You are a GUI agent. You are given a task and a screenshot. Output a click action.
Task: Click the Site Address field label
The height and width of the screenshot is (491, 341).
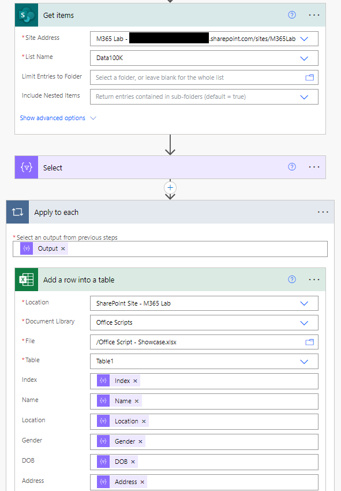42,38
